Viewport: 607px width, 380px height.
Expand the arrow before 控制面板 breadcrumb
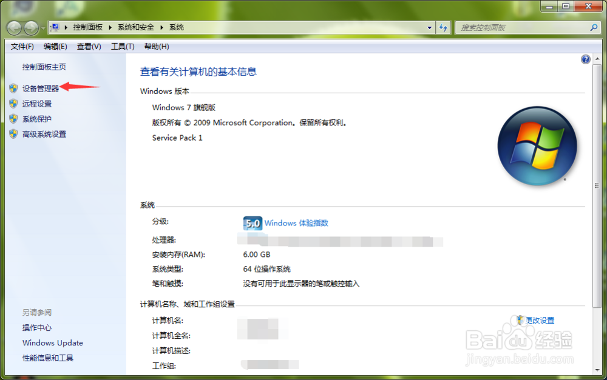click(x=66, y=27)
